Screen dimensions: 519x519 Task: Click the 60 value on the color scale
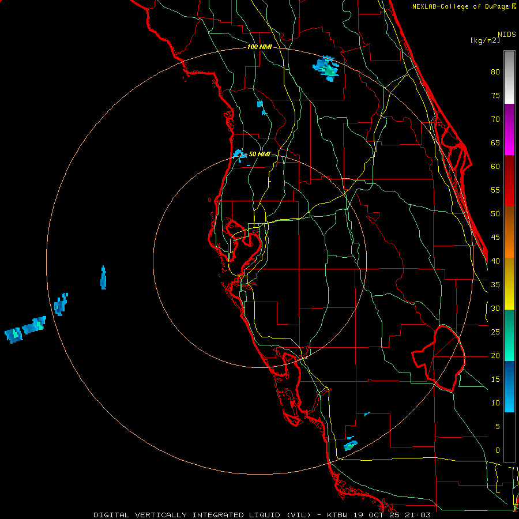[495, 167]
